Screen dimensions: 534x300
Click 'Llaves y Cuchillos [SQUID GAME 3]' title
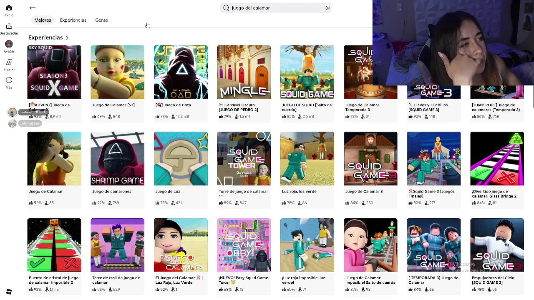(x=428, y=107)
